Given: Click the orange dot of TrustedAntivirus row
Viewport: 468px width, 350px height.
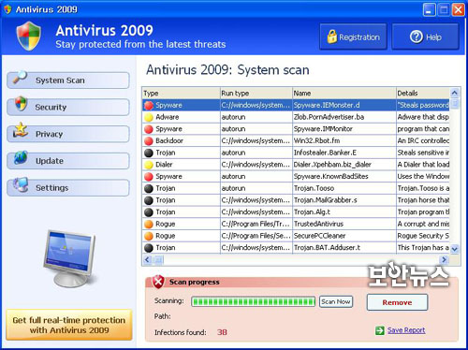Looking at the screenshot, I should click(x=149, y=224).
